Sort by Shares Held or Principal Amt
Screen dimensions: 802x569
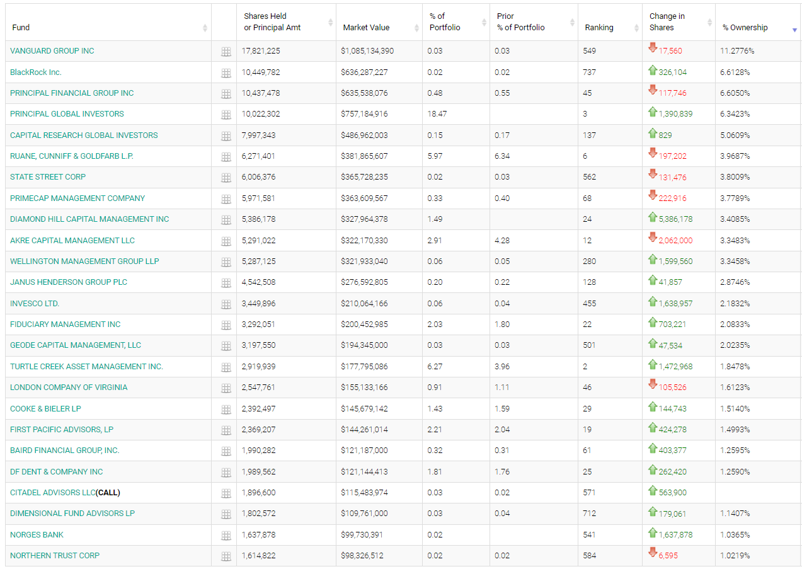click(x=287, y=22)
